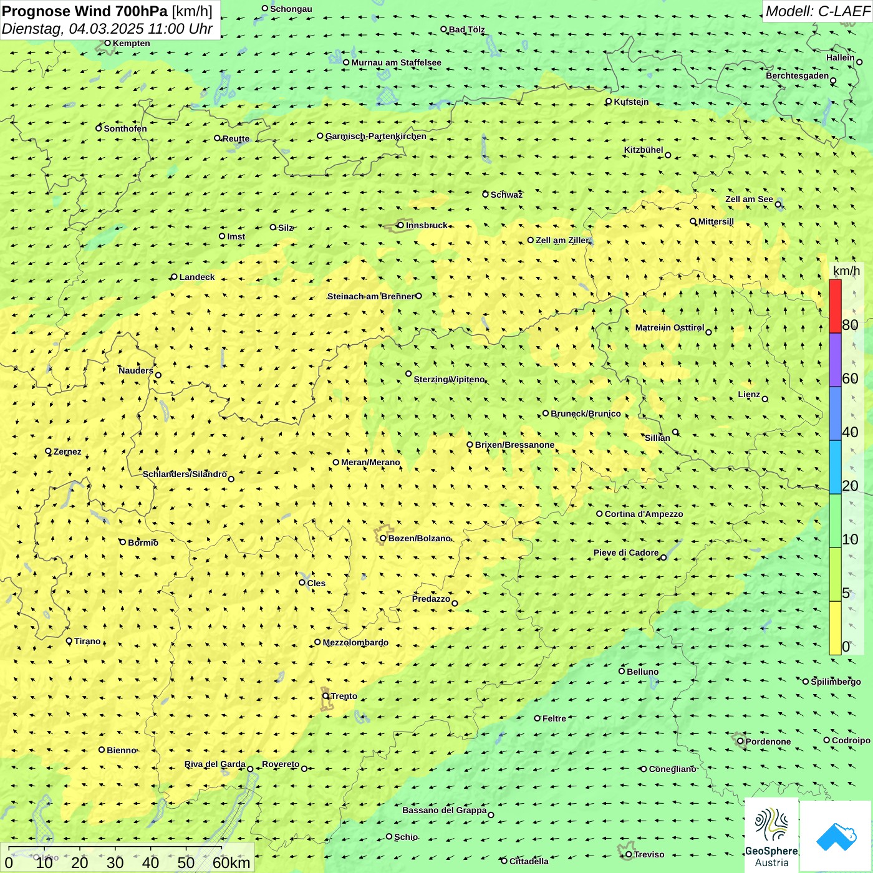
Task: Click the 'Garmisch-Partenkirchen' label
Action: click(x=376, y=136)
